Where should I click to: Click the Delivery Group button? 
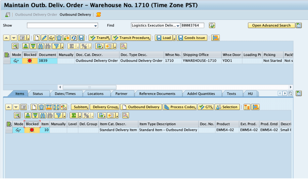pos(105,107)
